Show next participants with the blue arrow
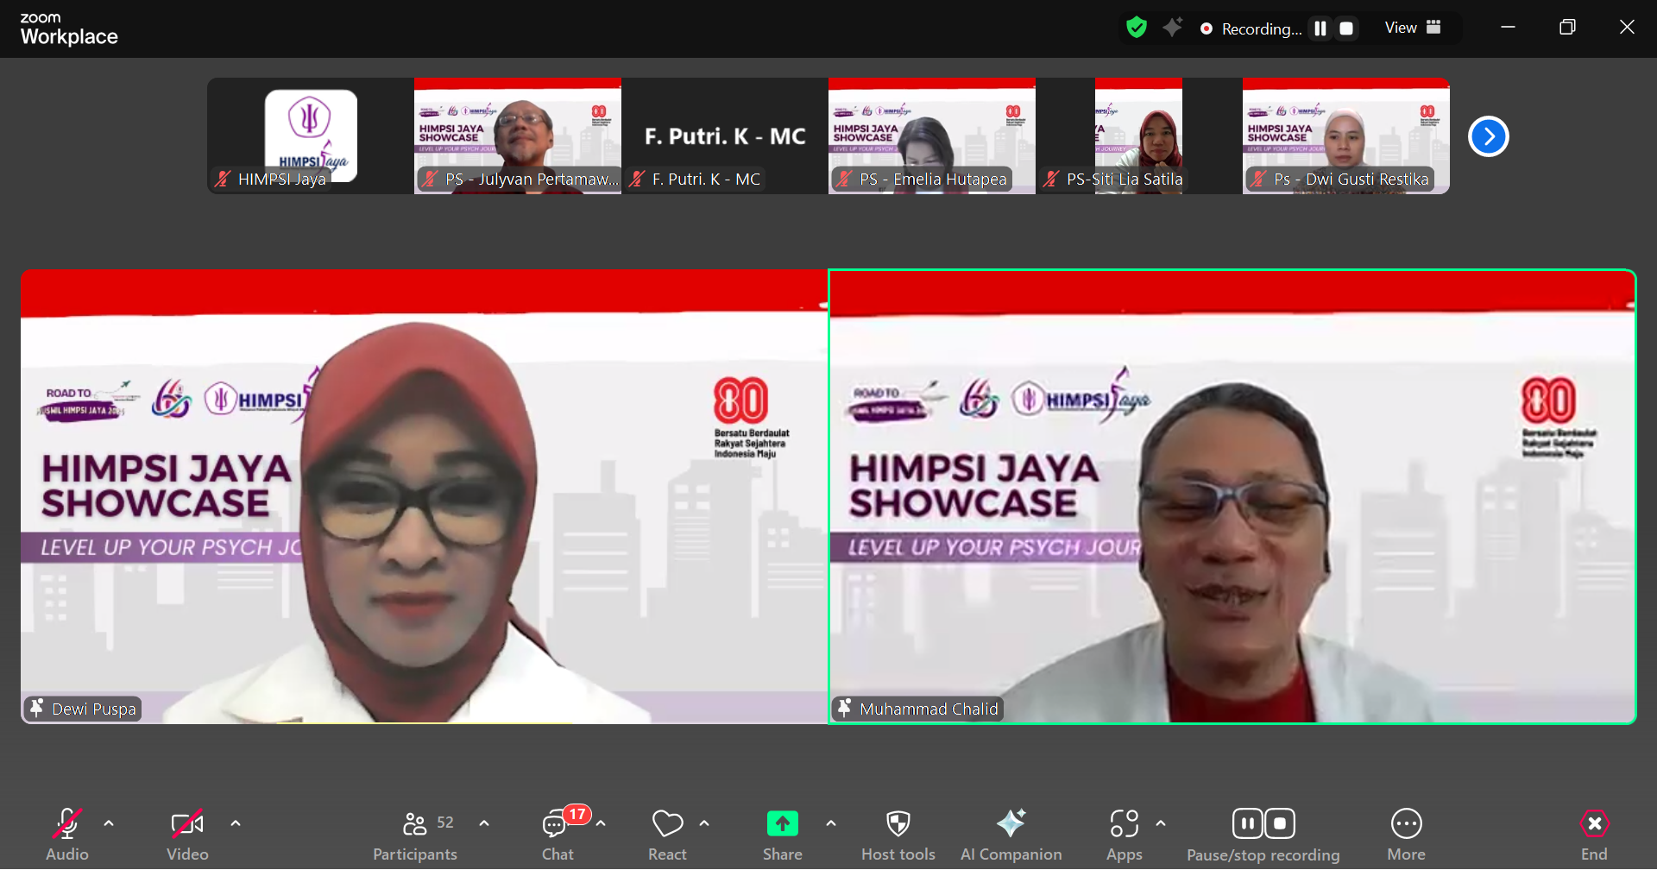1657x870 pixels. coord(1489,136)
